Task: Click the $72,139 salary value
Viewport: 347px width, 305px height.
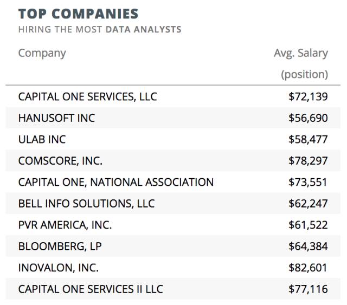Action: click(308, 96)
